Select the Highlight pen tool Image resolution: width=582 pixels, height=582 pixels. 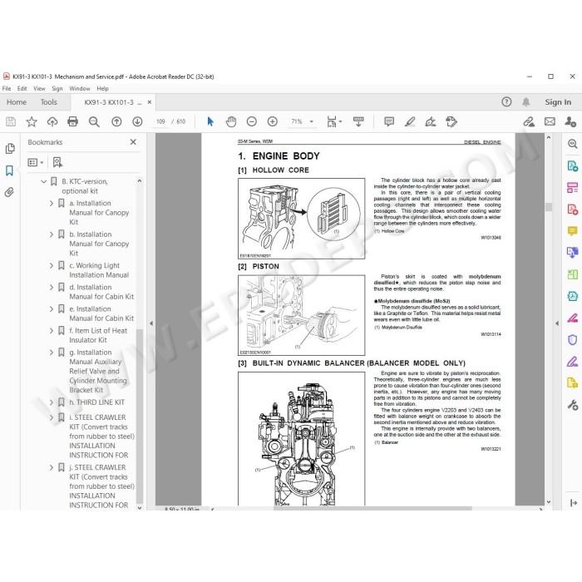pos(410,121)
